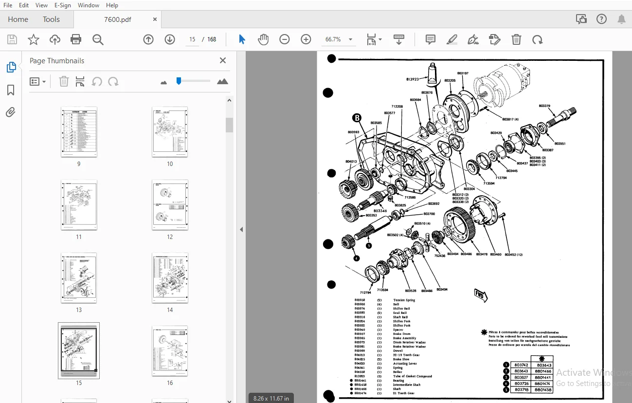The image size is (632, 403).
Task: Click the thumbnail size slider handle
Action: (x=179, y=81)
